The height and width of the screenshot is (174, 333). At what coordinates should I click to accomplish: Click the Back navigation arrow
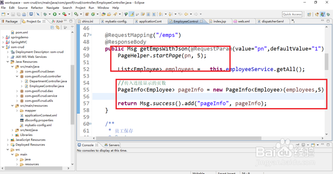[x=186, y=14]
